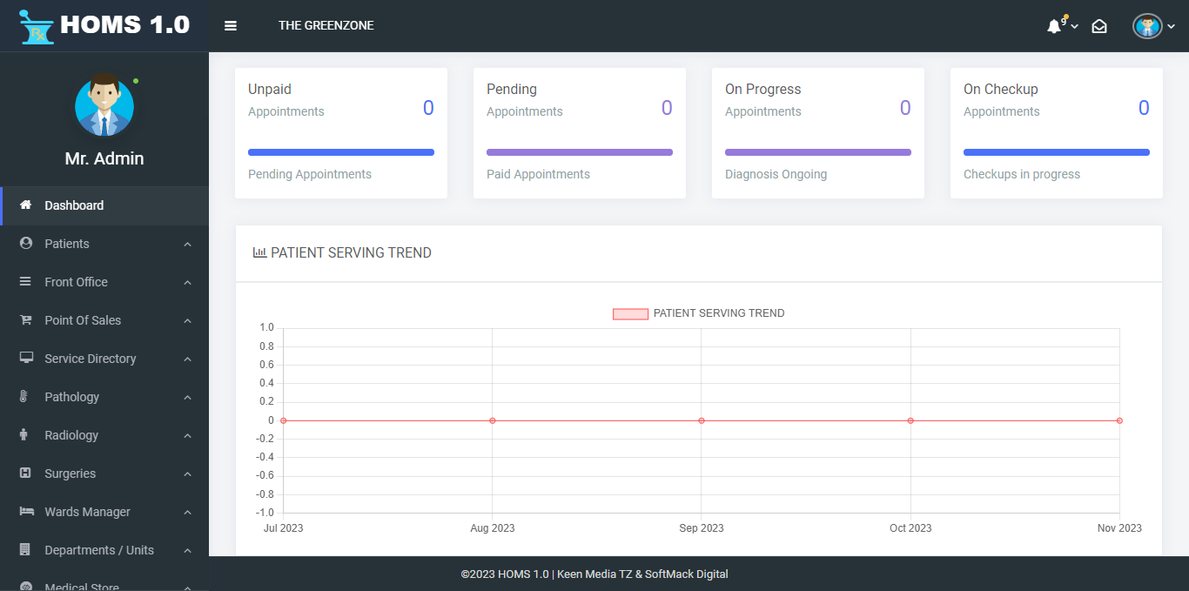The height and width of the screenshot is (591, 1189).
Task: Expand the Surgeries submenu chevron
Action: [x=187, y=474]
